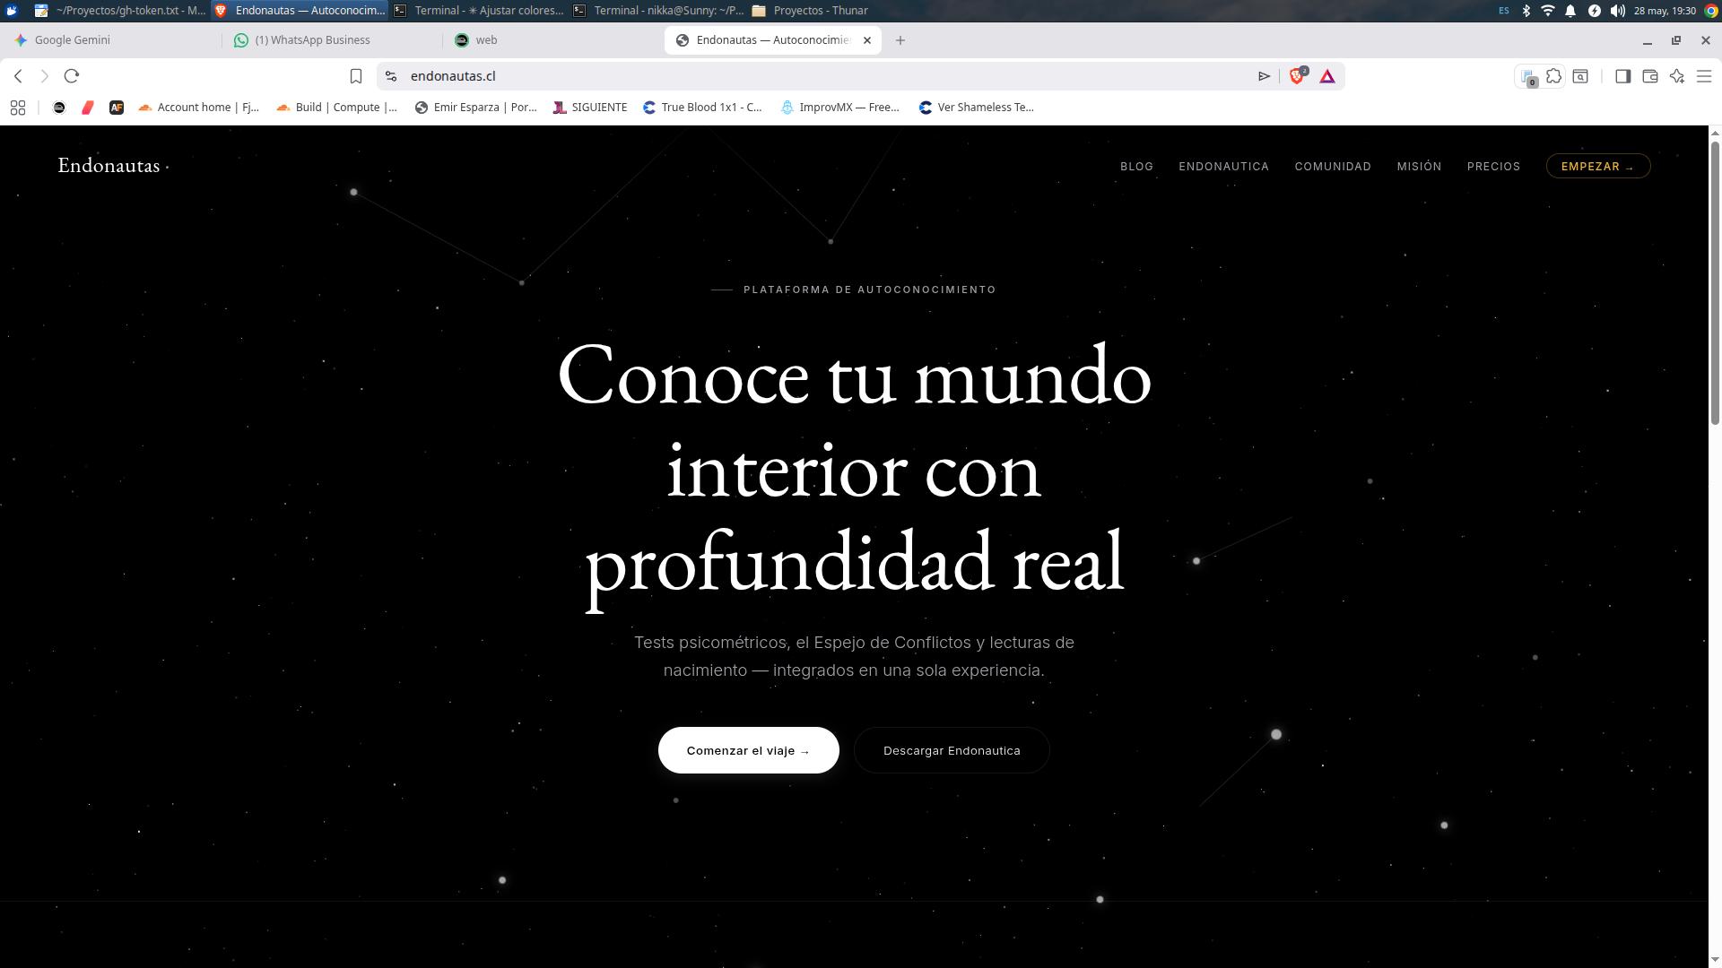Open the AF bookmark icon
This screenshot has height=968, width=1722.
pos(117,108)
